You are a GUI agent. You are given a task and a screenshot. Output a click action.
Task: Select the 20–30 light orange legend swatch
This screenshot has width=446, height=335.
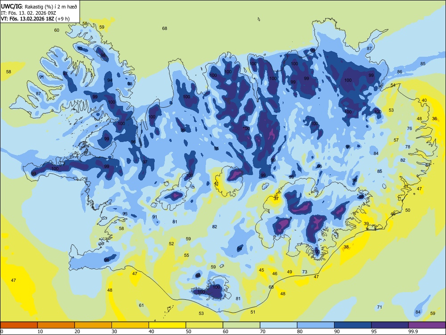93,325
